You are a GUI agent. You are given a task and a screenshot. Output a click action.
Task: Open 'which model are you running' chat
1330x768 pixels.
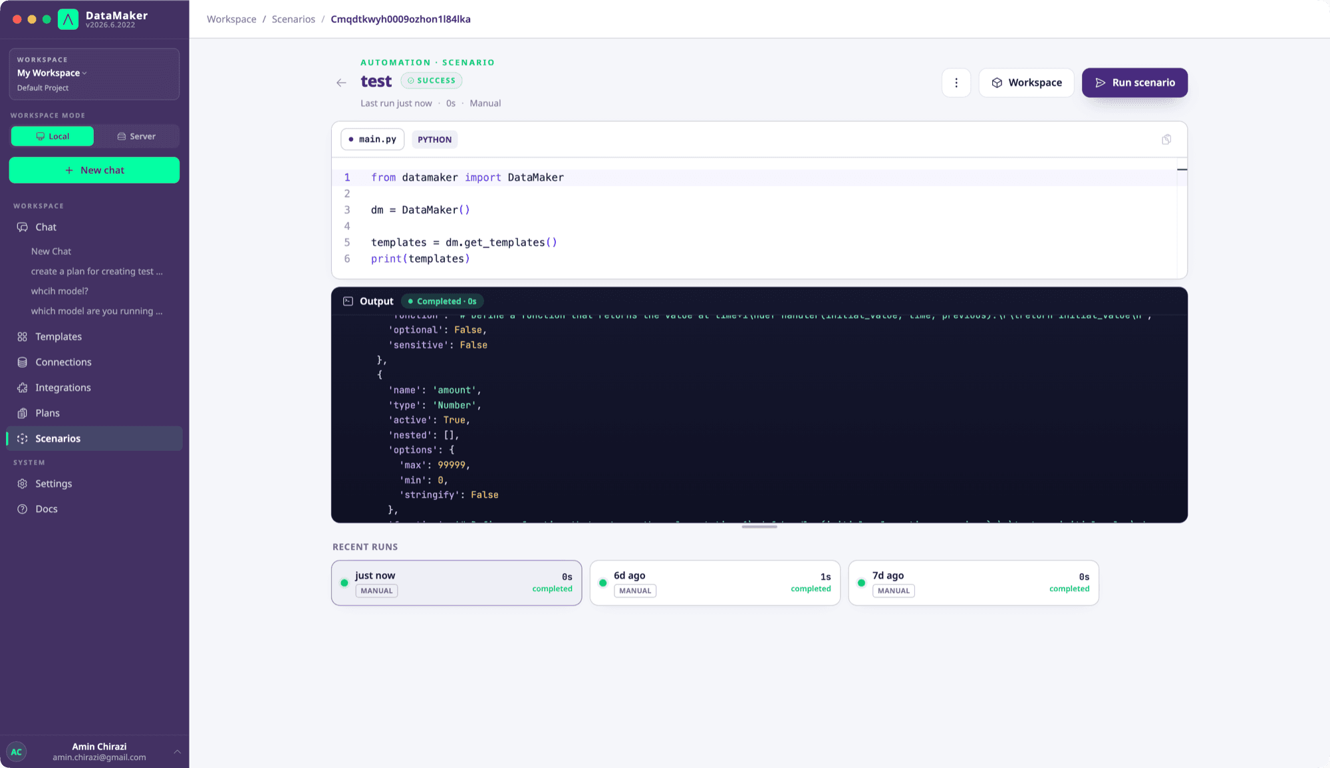pos(97,311)
